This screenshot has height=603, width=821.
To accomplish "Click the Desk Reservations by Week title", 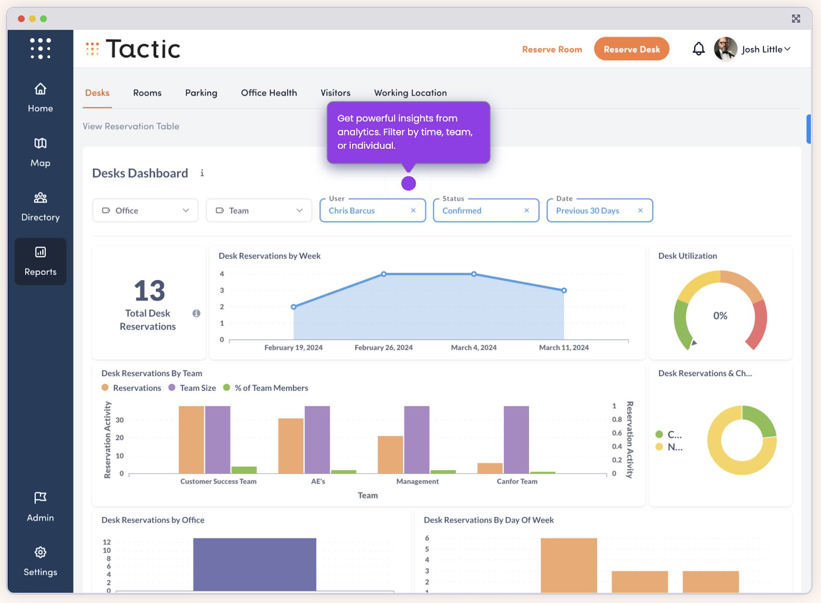I will pyautogui.click(x=269, y=256).
